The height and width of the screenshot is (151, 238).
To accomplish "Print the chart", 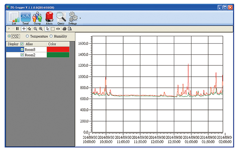I will [64, 29].
